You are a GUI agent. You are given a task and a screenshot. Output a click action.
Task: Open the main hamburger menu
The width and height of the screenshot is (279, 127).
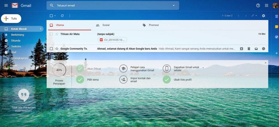6,5
